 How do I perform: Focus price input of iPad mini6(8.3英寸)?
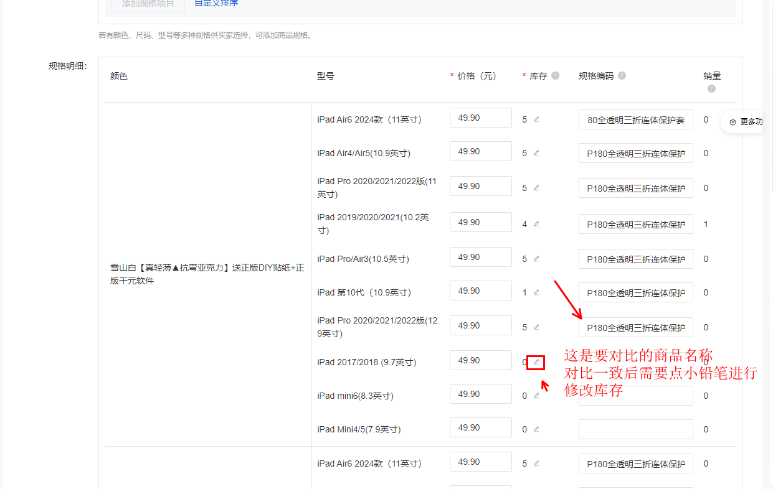tap(481, 394)
